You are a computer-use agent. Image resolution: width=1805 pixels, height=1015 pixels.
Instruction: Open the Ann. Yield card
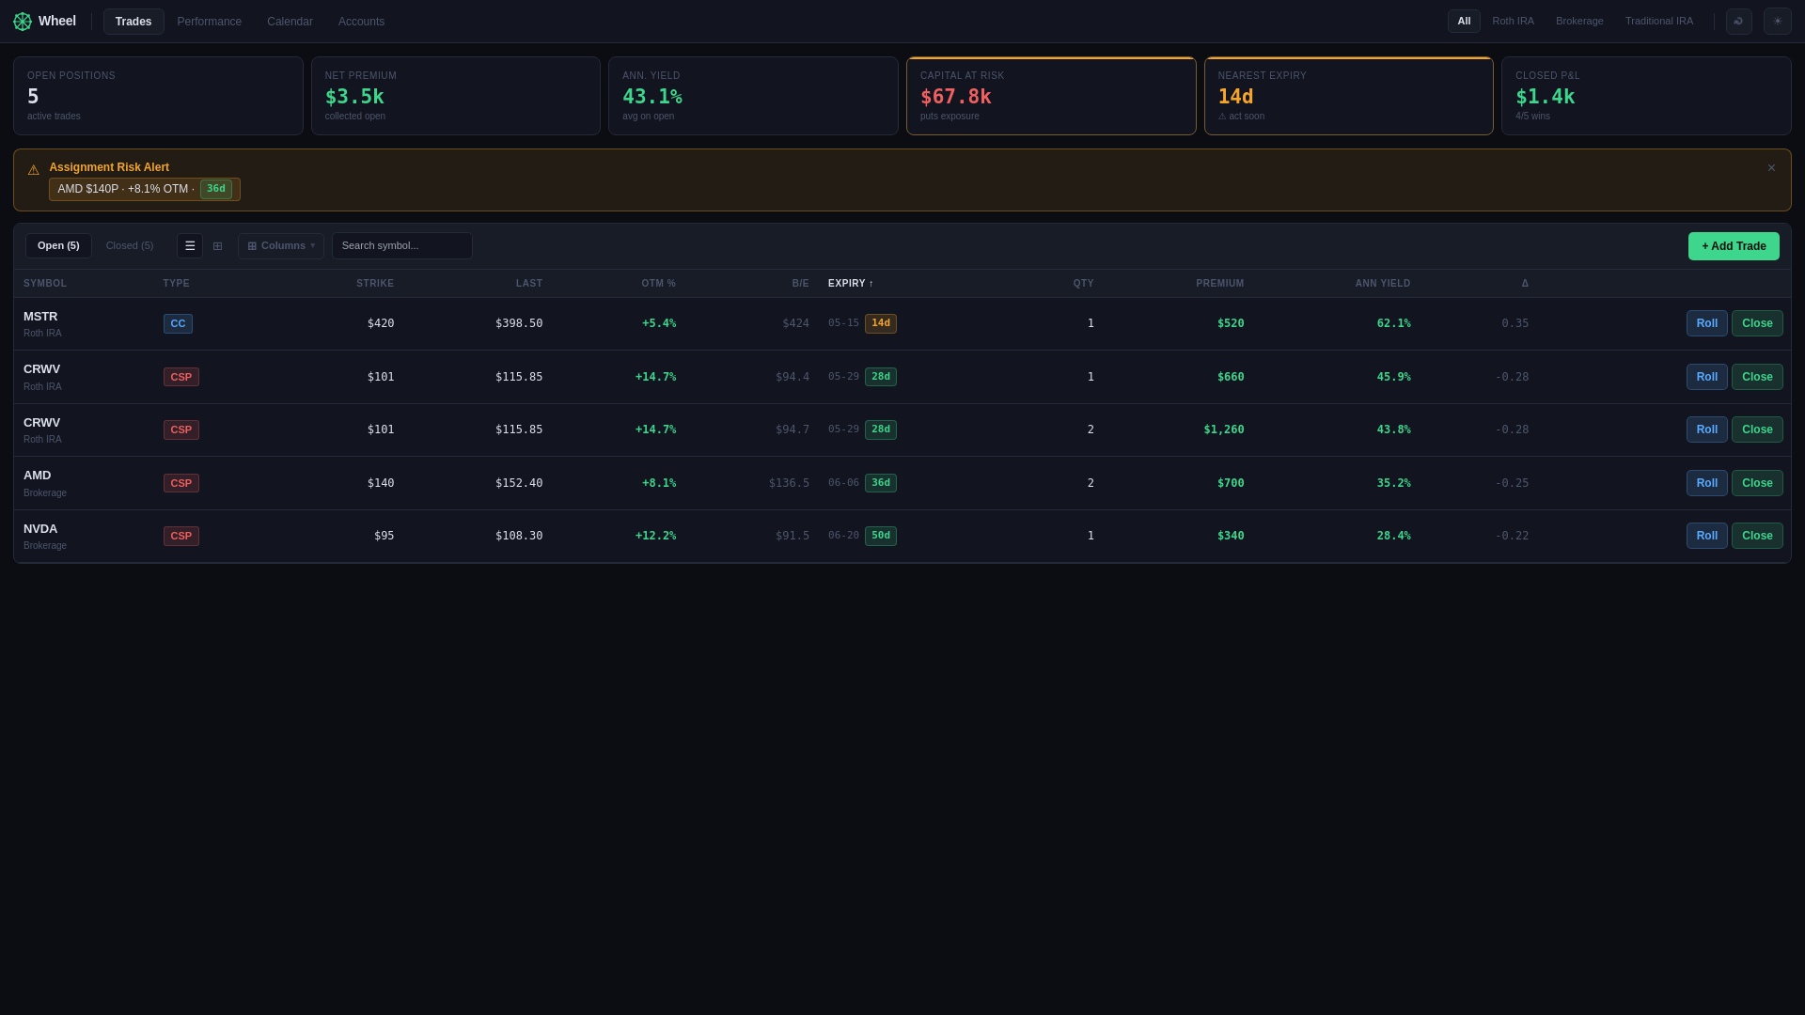point(753,96)
